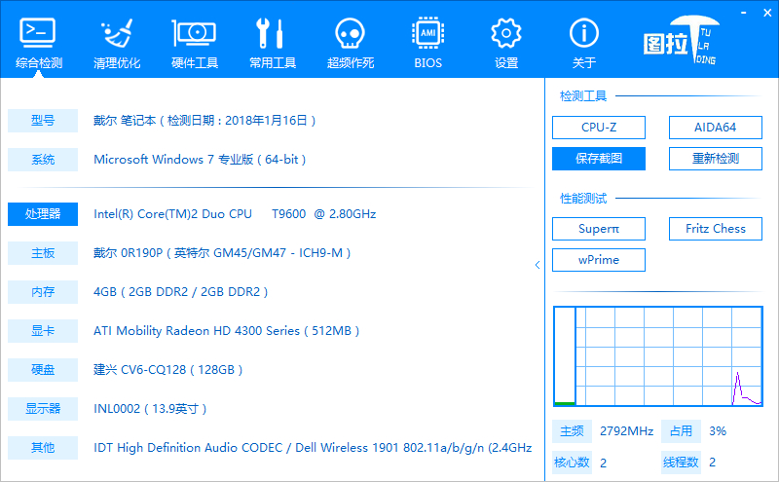Image resolution: width=779 pixels, height=482 pixels.
Task: Click the green CPU usage level bar
Action: pyautogui.click(x=565, y=403)
